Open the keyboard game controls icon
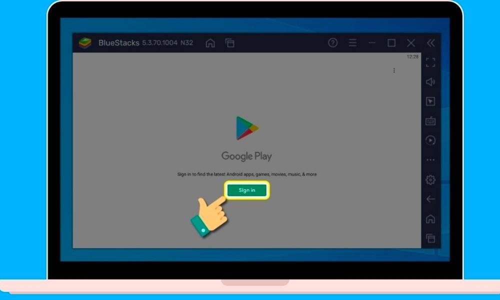Image resolution: width=500 pixels, height=300 pixels. [x=430, y=121]
